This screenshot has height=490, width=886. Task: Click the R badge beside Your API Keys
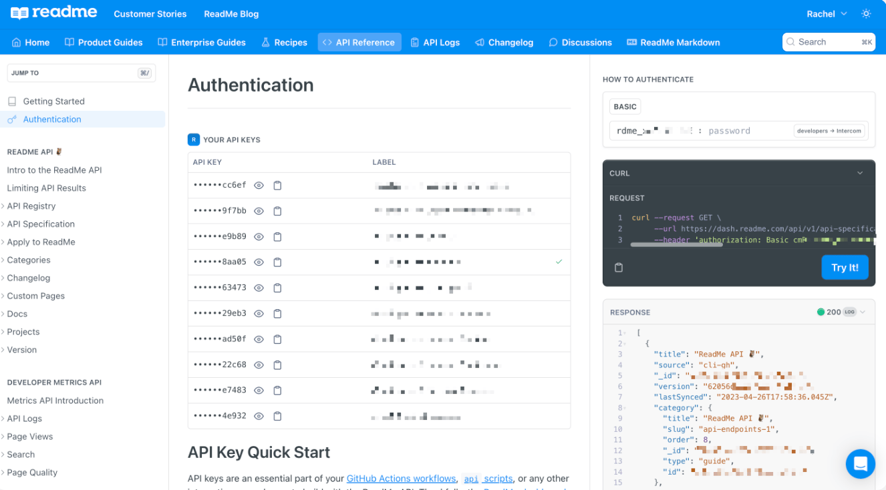(x=194, y=140)
